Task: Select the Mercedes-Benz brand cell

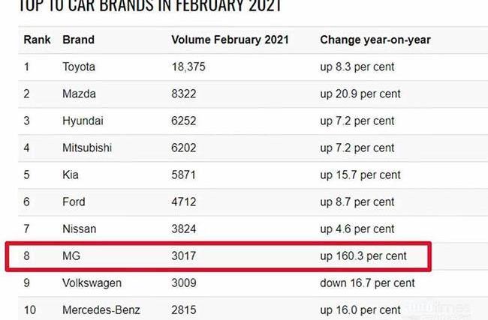Action: pos(101,310)
